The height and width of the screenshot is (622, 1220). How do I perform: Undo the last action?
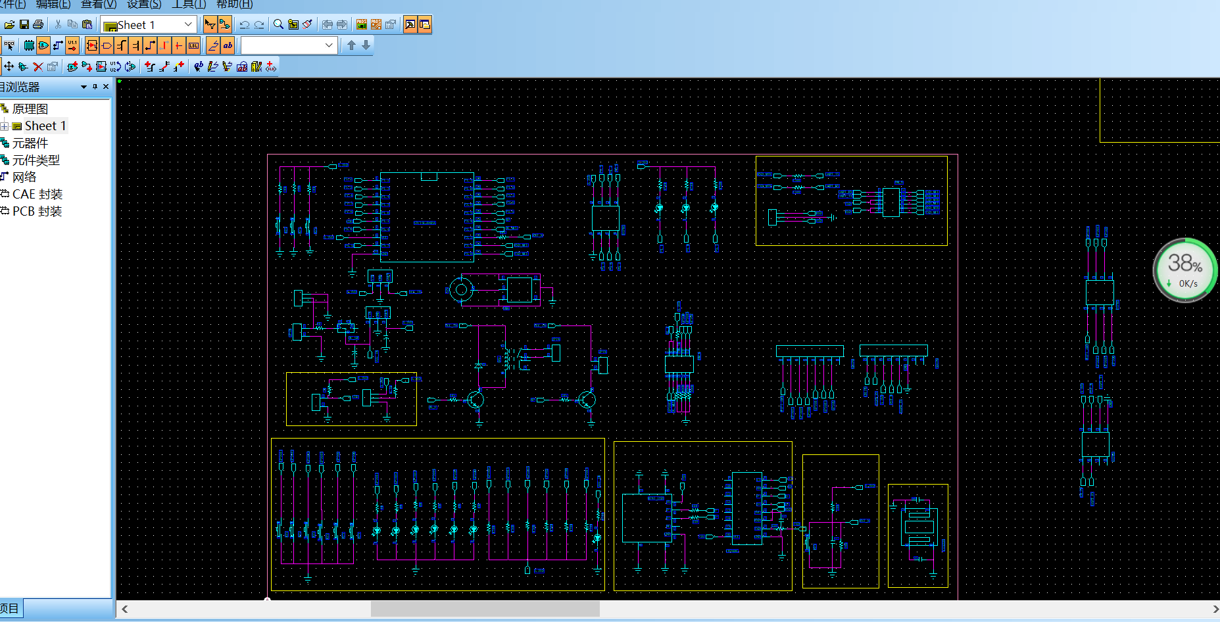point(245,25)
